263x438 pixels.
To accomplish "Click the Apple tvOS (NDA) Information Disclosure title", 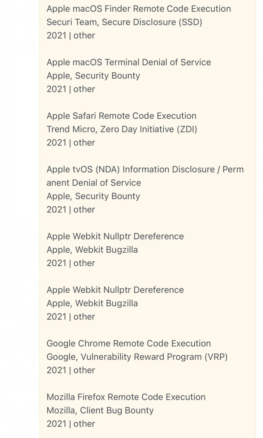I will [145, 169].
